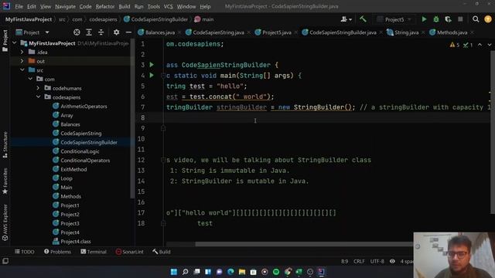Click the Project tree vertical scrollbar
The width and height of the screenshot is (495, 278).
132,118
